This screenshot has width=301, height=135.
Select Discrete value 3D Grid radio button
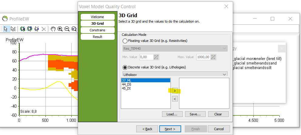click(x=125, y=67)
